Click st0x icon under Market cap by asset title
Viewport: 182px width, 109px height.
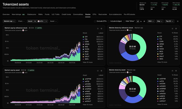(23, 73)
